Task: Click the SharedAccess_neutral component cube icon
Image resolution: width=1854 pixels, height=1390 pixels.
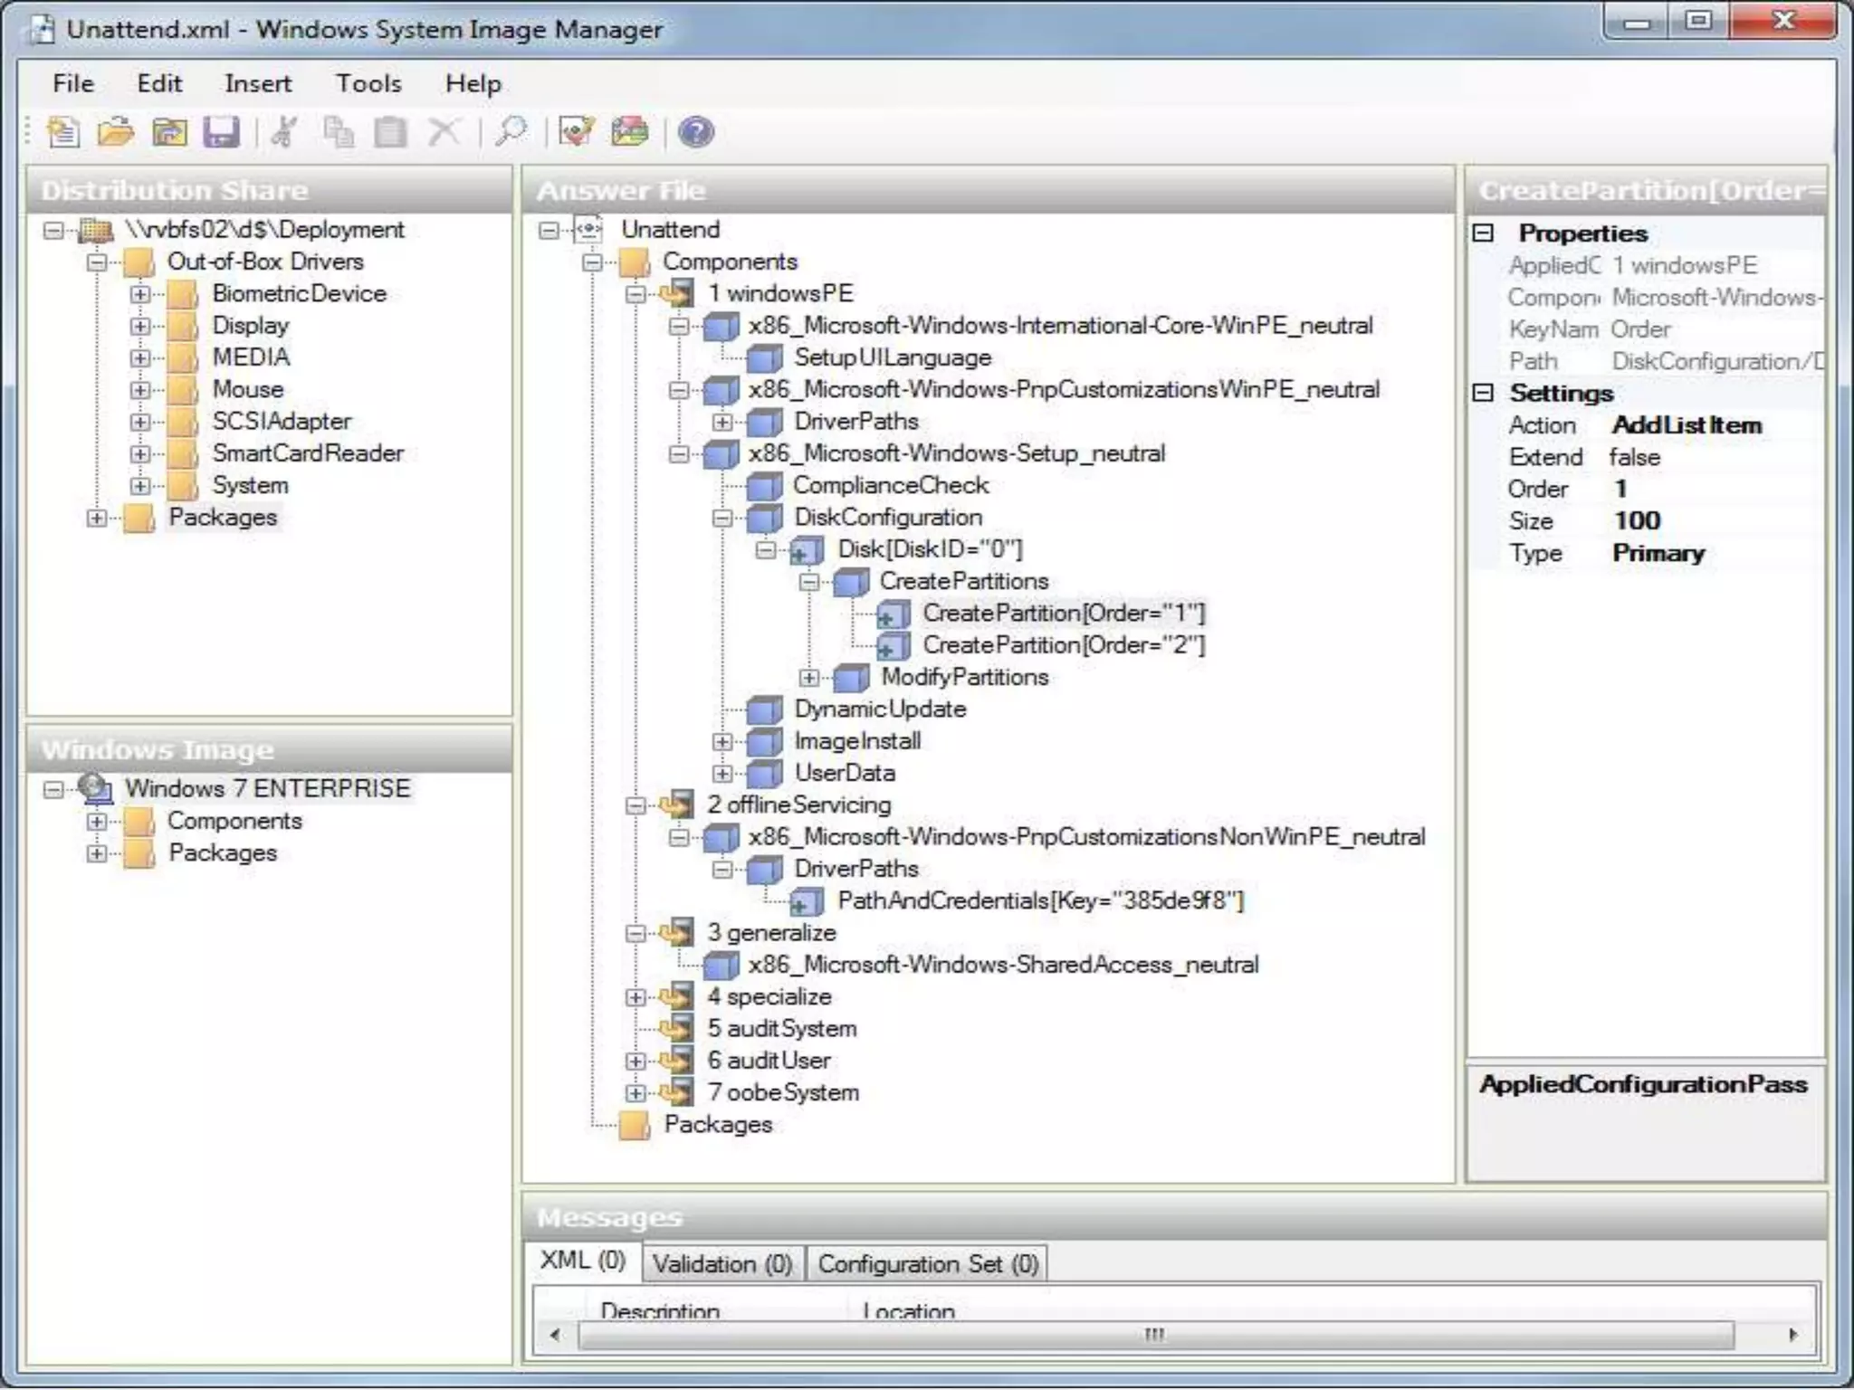Action: coord(721,965)
